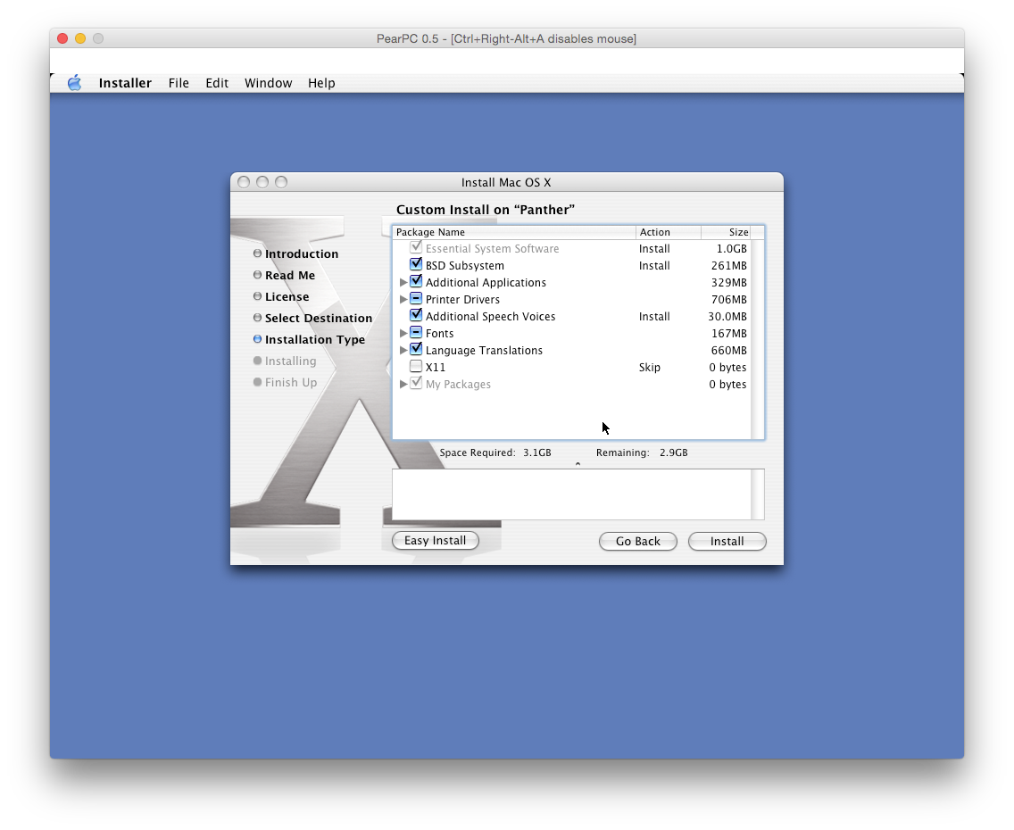Expand the Printer Drivers disclosure triangle

coord(403,299)
